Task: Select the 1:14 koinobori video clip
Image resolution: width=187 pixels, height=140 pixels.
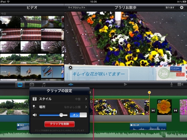Action: coord(32,72)
